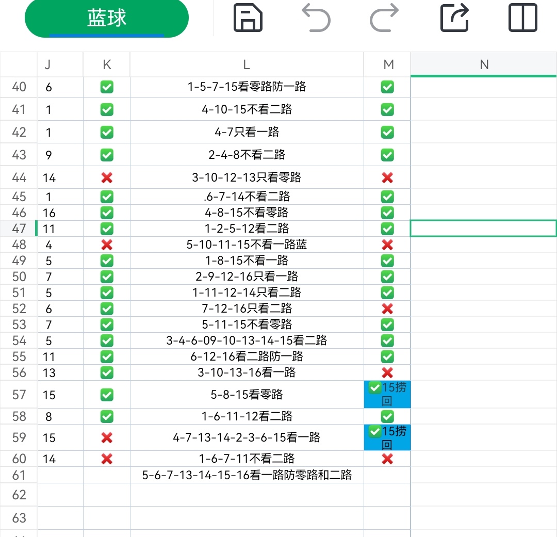Open the Share icon
The width and height of the screenshot is (557, 537).
[x=454, y=18]
